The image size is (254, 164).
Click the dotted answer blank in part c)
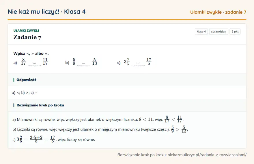click(138, 64)
